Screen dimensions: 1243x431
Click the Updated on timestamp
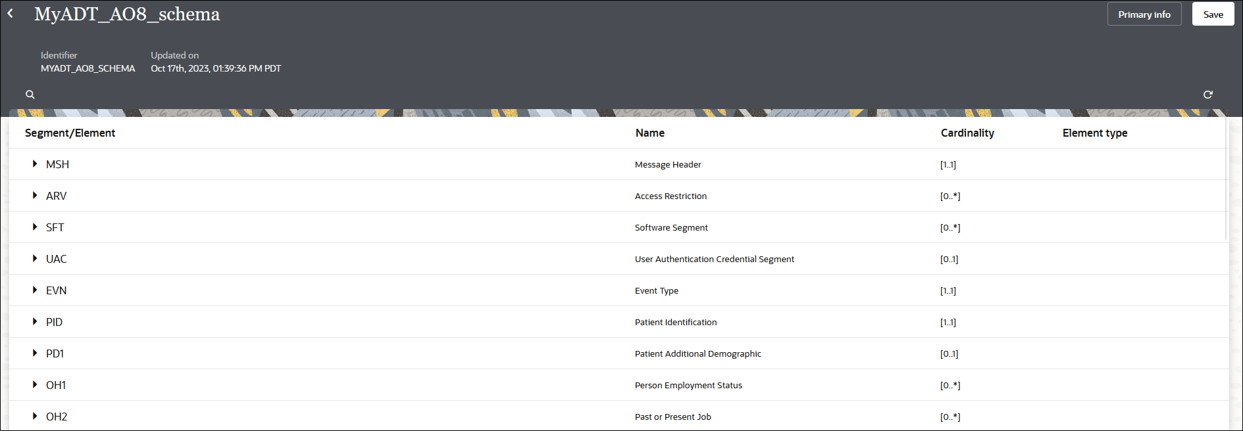click(x=216, y=68)
